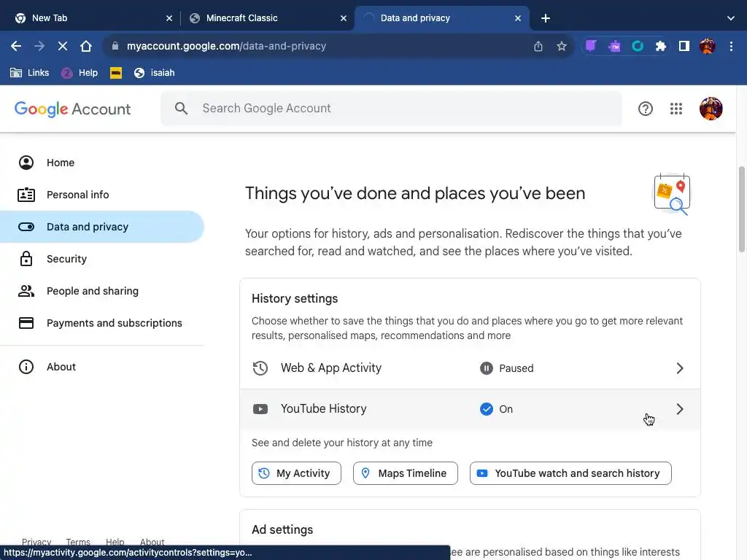The image size is (747, 560).
Task: Go back with the browser back arrow
Action: (x=16, y=46)
